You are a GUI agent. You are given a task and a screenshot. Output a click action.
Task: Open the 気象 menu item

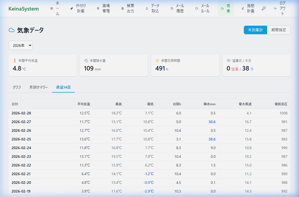(226, 8)
